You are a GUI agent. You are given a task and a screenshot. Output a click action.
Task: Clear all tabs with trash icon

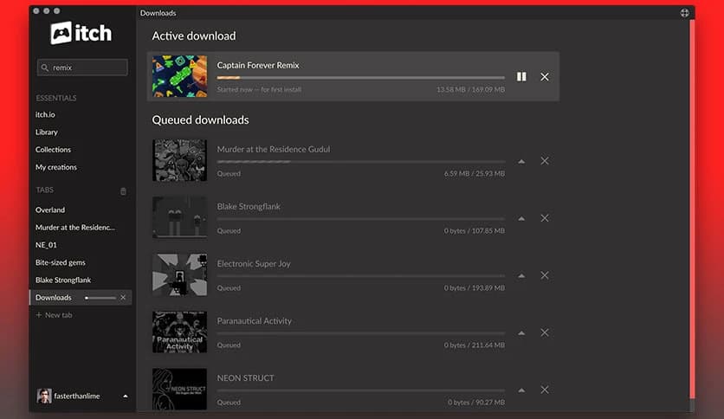(x=123, y=191)
